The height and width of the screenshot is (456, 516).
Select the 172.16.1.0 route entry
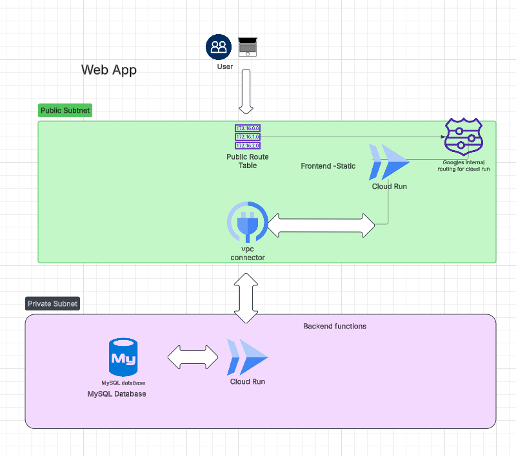(248, 137)
